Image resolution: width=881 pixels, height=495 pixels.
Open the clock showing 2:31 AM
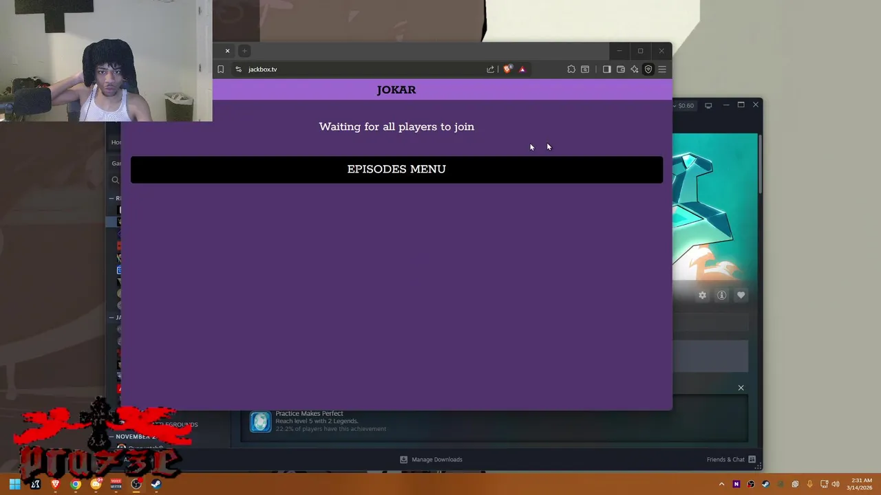pos(861,484)
